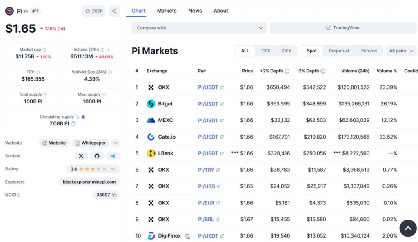Image resolution: width=418 pixels, height=242 pixels.
Task: Select the CEX exchange filter
Action: click(265, 51)
